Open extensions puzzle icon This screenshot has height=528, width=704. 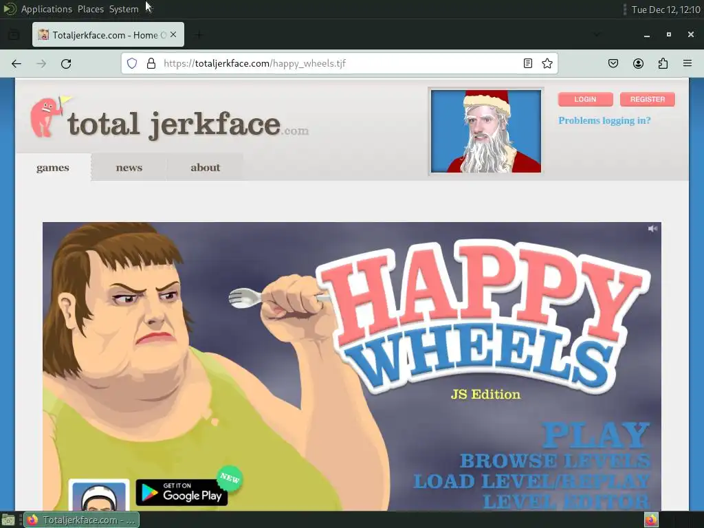point(663,63)
